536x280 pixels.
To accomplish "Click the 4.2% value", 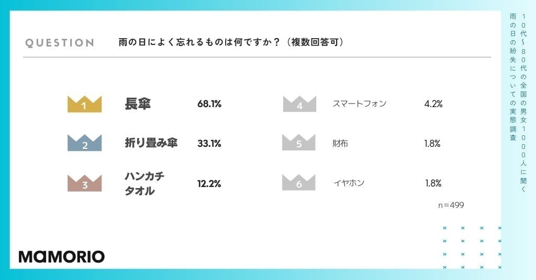I will coord(433,103).
